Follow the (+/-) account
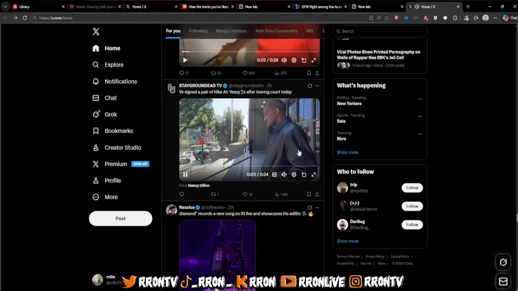 point(412,206)
